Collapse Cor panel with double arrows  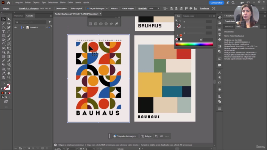(x=210, y=16)
